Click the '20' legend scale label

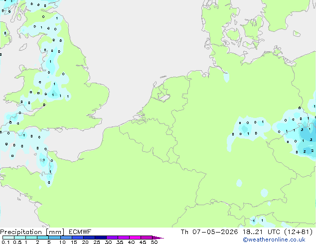coord(85,242)
